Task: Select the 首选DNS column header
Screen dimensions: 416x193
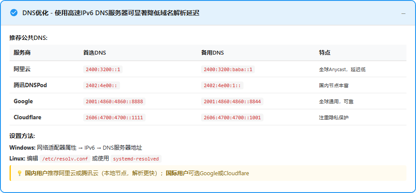Action: pos(94,52)
